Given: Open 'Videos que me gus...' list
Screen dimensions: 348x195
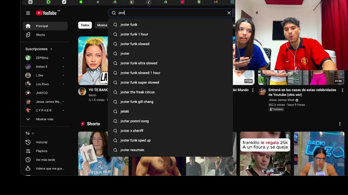Looking at the screenshot, I should coord(45,168).
